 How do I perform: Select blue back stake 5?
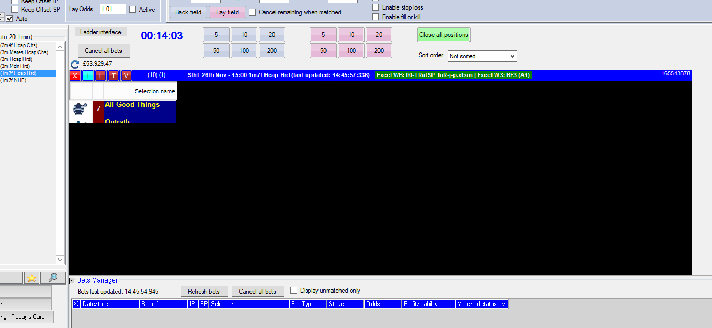click(x=216, y=35)
